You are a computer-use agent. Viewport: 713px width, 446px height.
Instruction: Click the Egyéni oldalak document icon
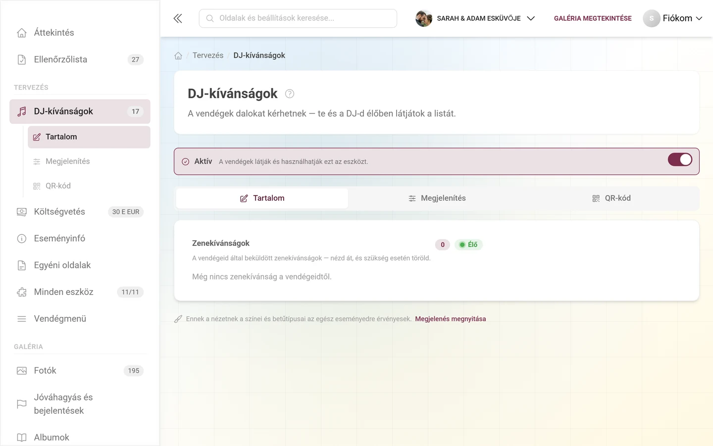(22, 265)
